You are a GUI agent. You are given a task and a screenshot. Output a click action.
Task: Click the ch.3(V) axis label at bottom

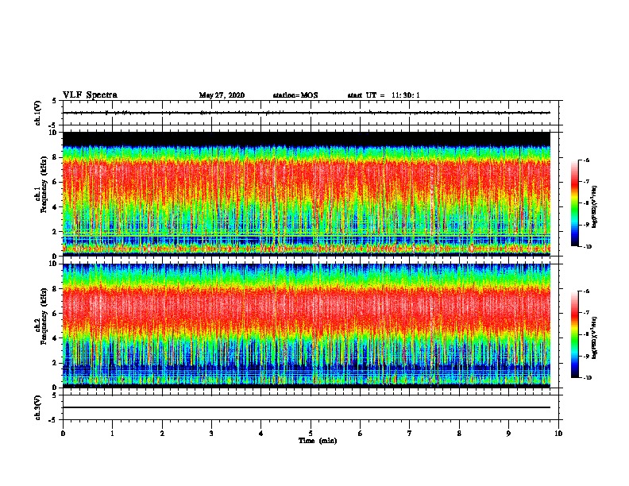coord(37,407)
